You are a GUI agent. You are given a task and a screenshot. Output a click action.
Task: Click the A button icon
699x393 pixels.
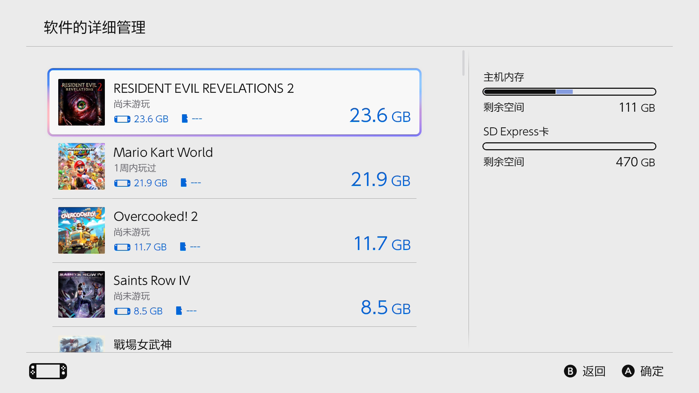(628, 371)
